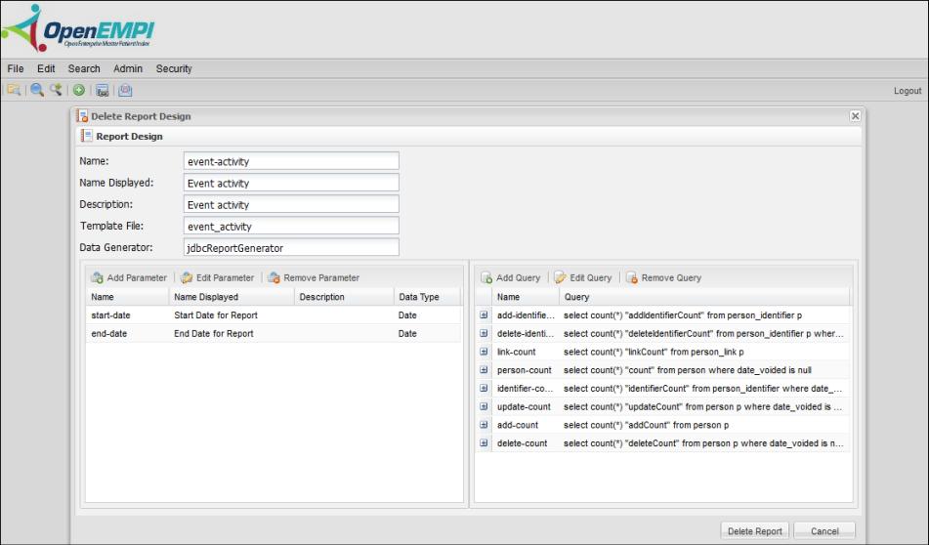Click the Data Type column header
Viewport: 929px width, 545px height.
pyautogui.click(x=427, y=297)
